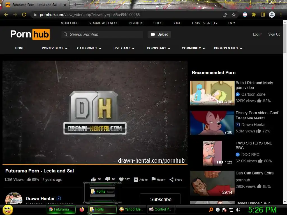
Task: Open the share page icon in address bar
Action: click(225, 15)
